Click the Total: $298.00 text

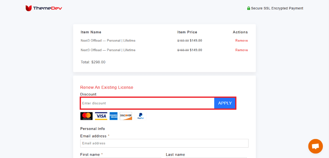93,62
